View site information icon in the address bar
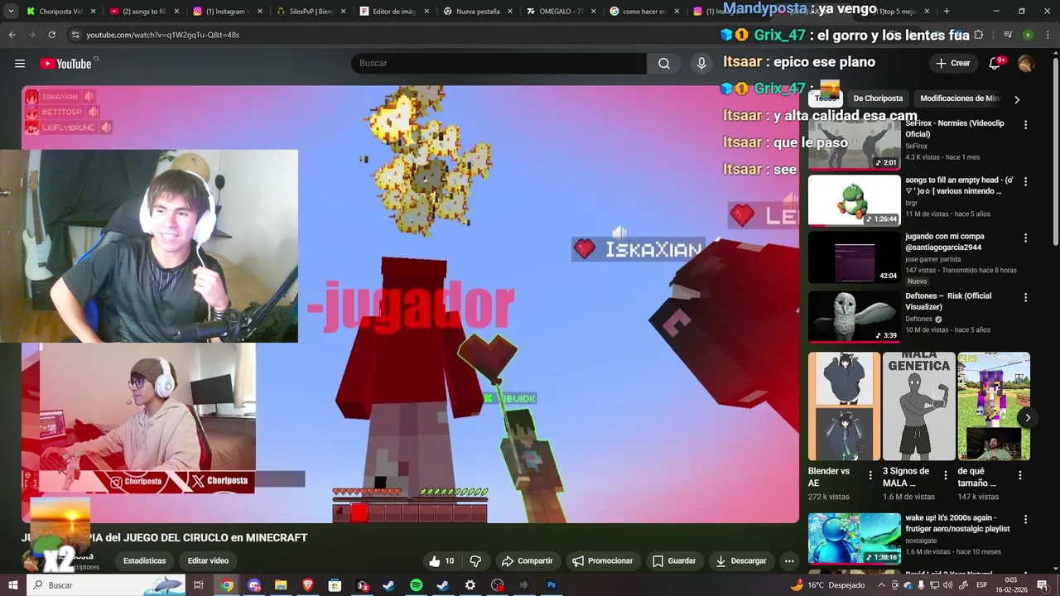The height and width of the screenshot is (596, 1060). [75, 35]
